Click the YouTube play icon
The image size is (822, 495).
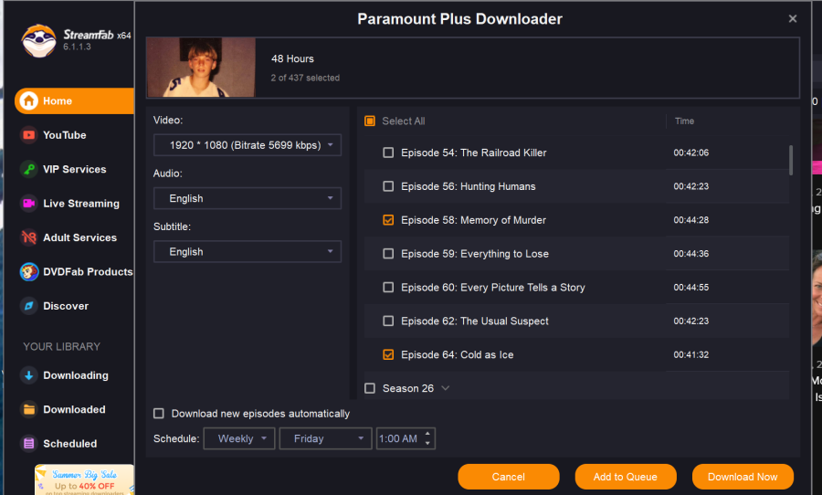point(29,135)
